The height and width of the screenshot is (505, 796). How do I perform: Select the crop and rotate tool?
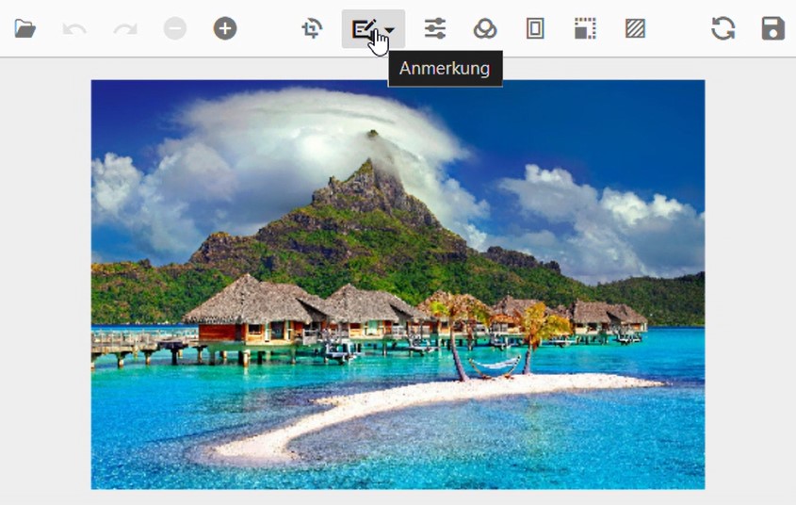tap(312, 28)
